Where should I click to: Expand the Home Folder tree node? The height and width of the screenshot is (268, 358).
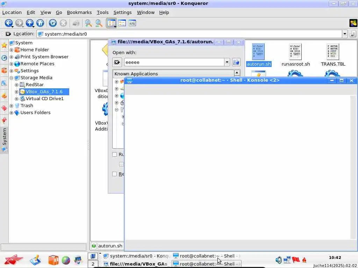(x=12, y=50)
